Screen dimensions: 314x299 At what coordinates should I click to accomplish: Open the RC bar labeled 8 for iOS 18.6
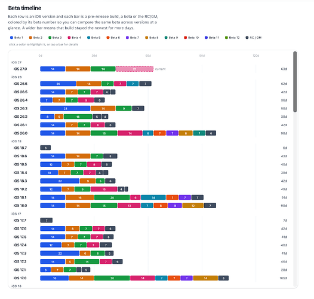coord(110,156)
